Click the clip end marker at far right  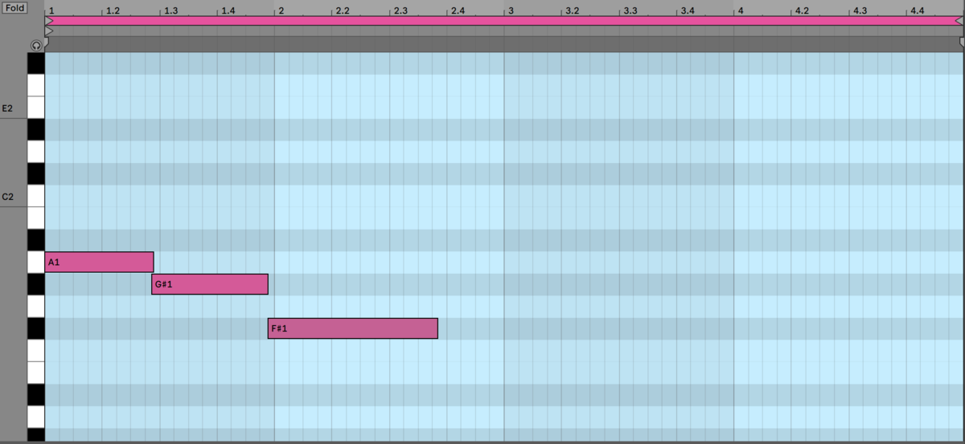coord(961,42)
